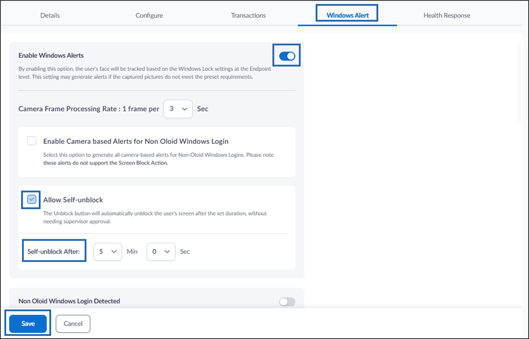This screenshot has height=339, width=529.
Task: Click the Cancel button
Action: [x=73, y=324]
